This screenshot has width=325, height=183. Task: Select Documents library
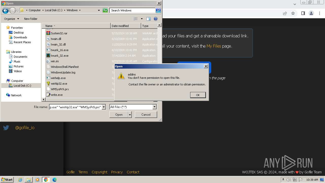pyautogui.click(x=20, y=57)
